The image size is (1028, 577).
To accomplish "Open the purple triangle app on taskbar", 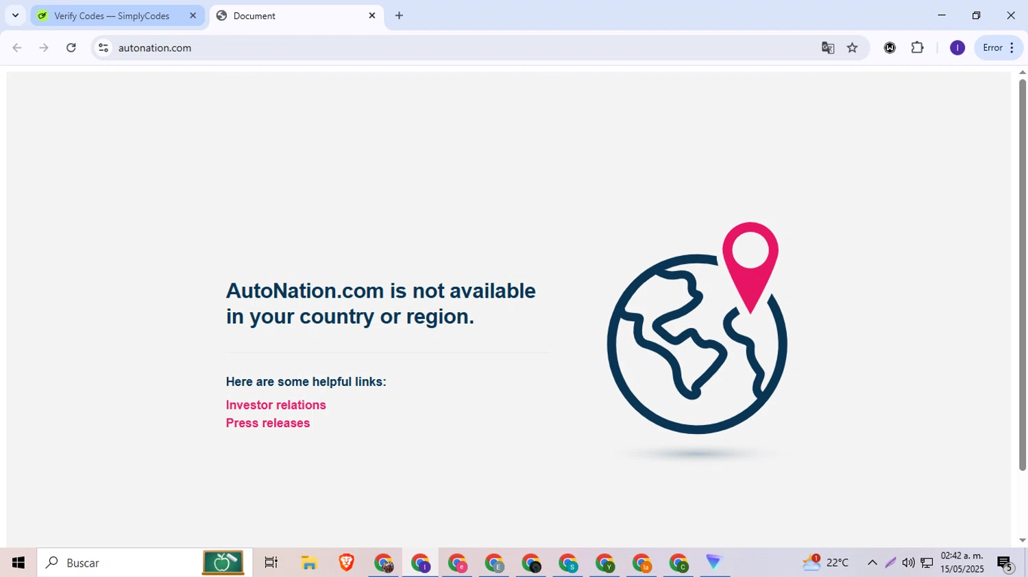I will [714, 563].
